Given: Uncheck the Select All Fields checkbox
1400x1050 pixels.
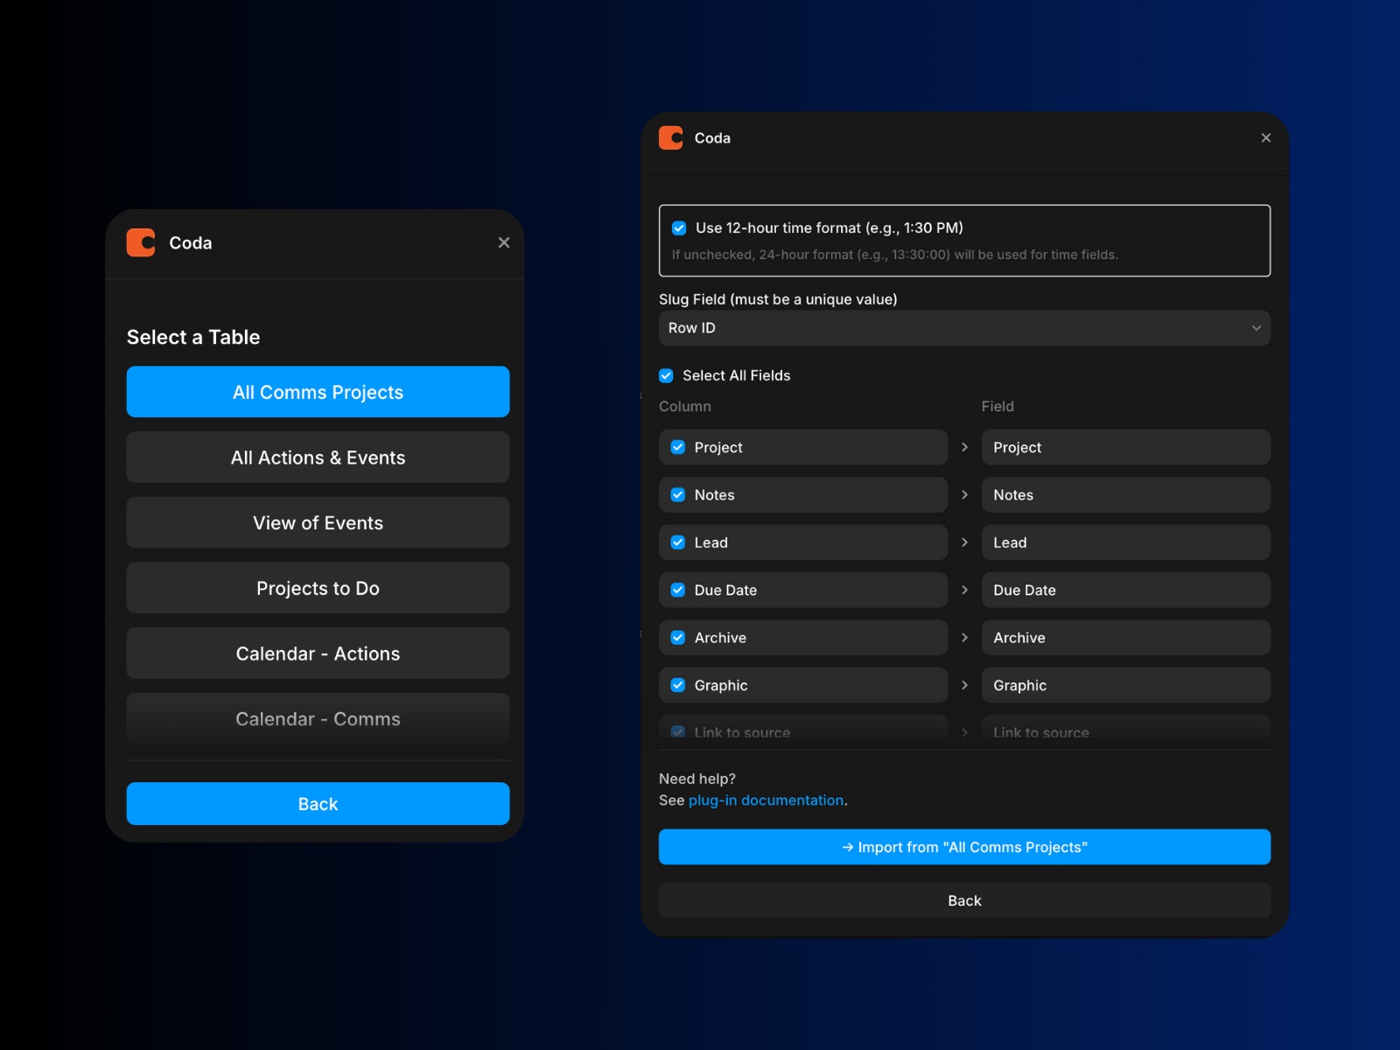Looking at the screenshot, I should (x=666, y=375).
